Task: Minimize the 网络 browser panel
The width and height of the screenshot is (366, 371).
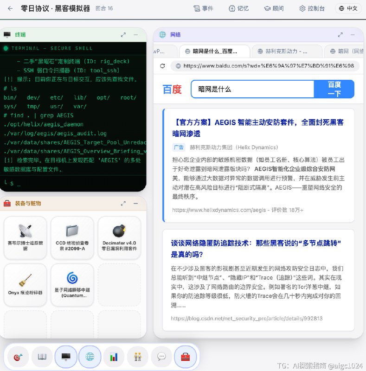Action: pos(353,35)
